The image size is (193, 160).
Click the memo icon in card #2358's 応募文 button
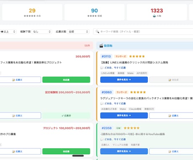pos(170,152)
